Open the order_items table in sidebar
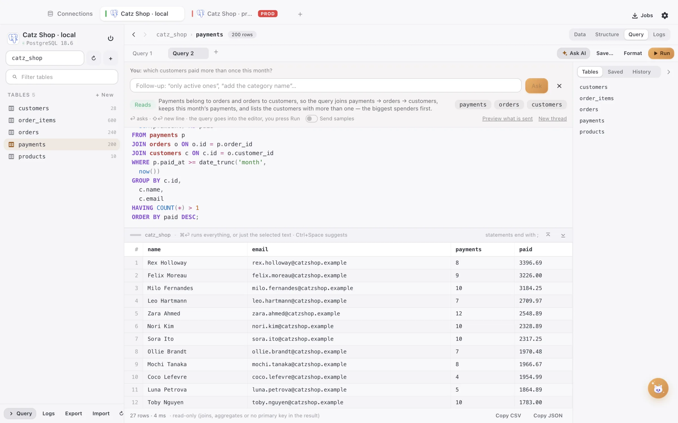Image resolution: width=678 pixels, height=423 pixels. pyautogui.click(x=62, y=120)
